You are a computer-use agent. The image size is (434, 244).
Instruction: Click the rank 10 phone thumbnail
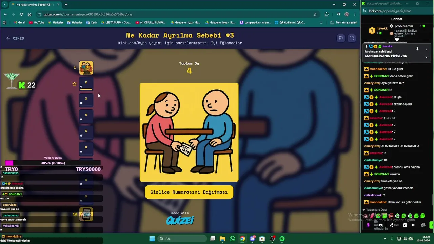pyautogui.click(x=86, y=214)
